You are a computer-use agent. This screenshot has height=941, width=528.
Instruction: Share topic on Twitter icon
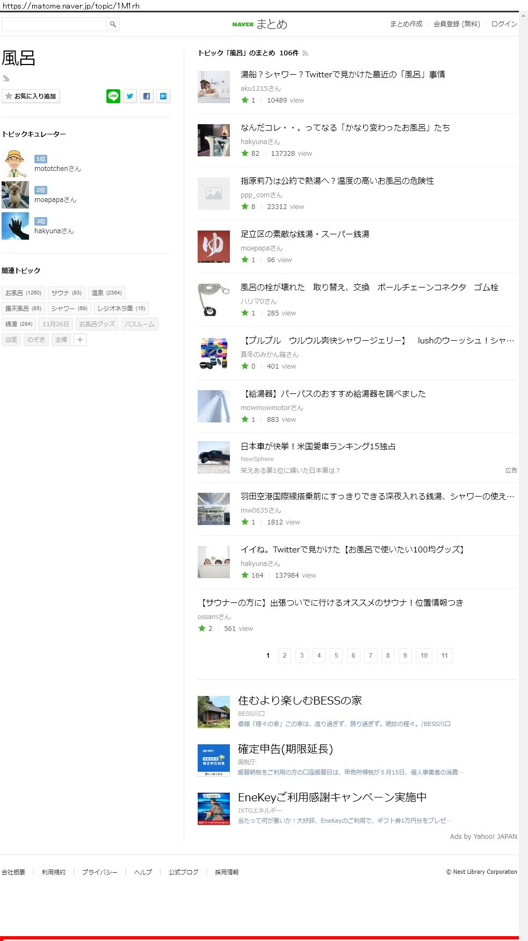[130, 96]
